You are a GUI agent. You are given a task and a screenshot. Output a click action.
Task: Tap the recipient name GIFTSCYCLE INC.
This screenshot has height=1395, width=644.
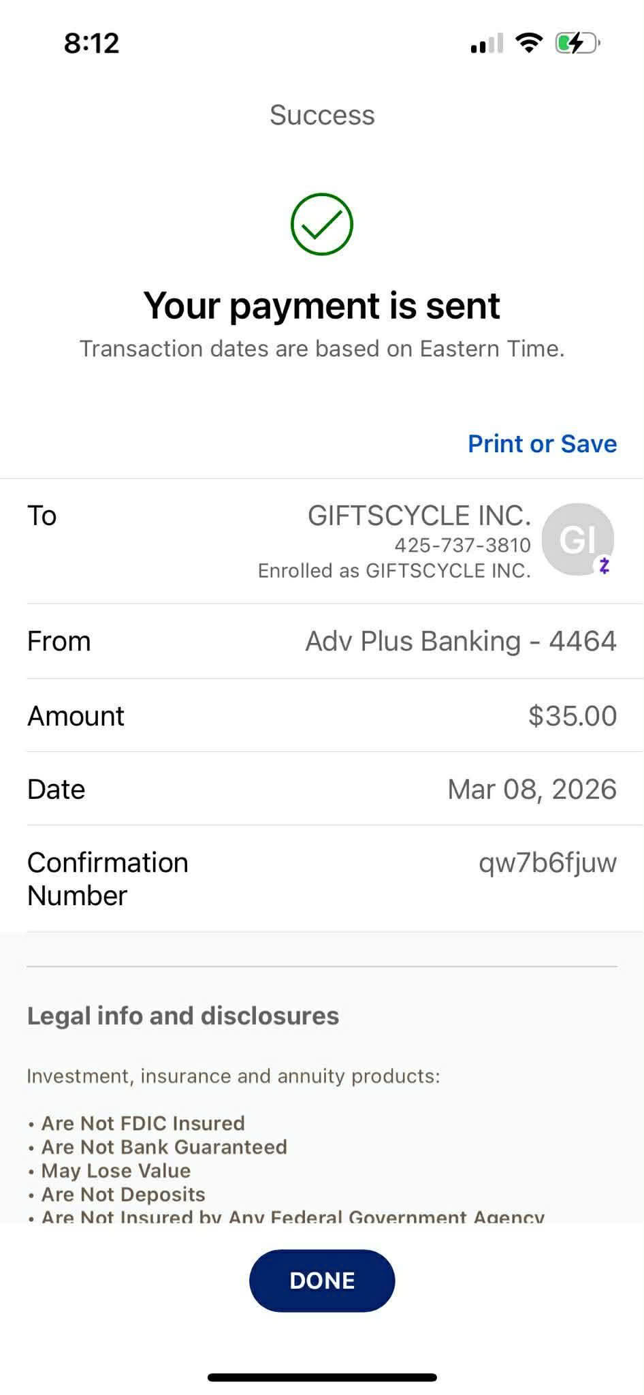pyautogui.click(x=419, y=516)
